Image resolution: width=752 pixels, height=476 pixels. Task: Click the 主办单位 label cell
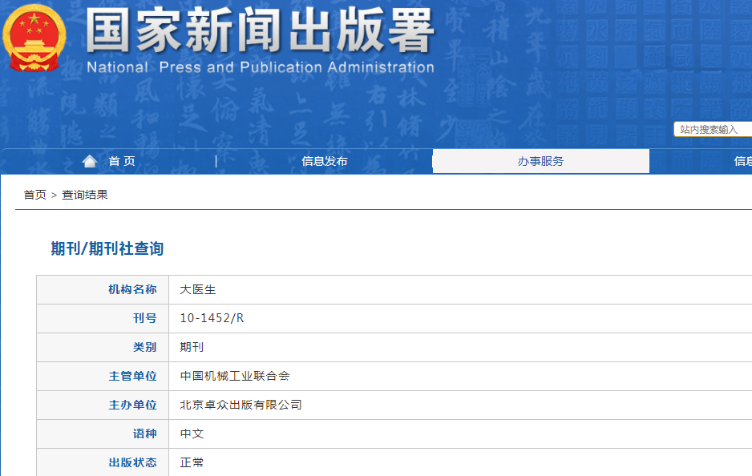[103, 405]
